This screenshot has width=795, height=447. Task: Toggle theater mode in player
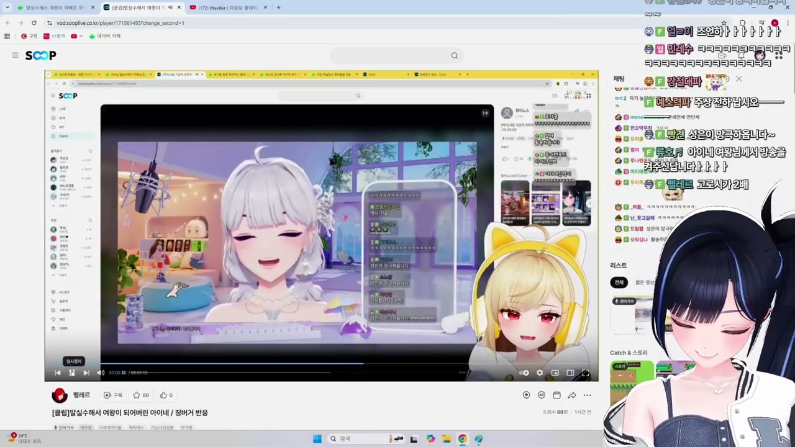pyautogui.click(x=570, y=372)
